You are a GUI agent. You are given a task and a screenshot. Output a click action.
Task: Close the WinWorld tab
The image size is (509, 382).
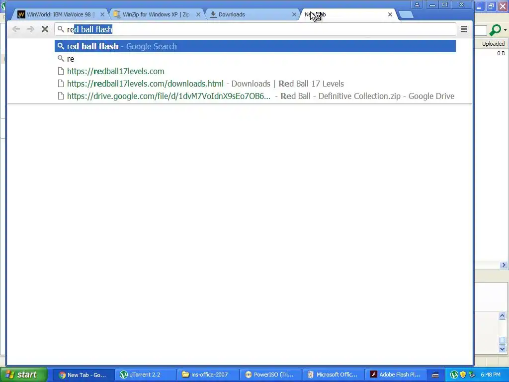point(102,14)
